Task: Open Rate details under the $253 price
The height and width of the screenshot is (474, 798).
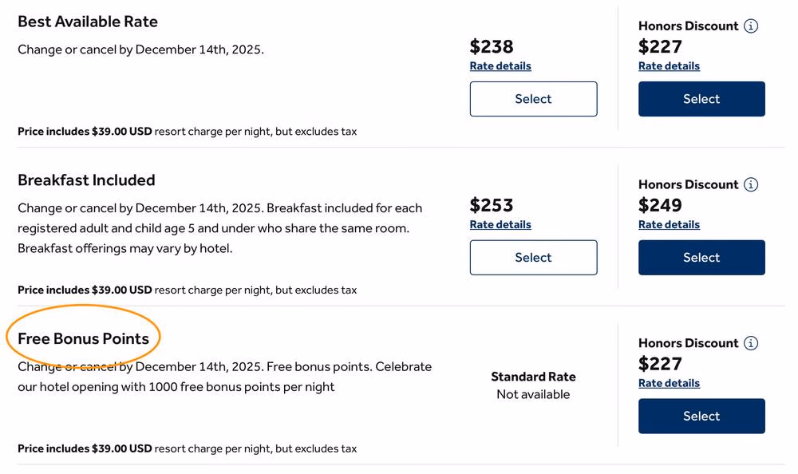Action: tap(500, 225)
